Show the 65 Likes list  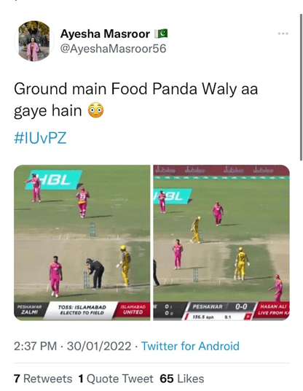pyautogui.click(x=182, y=379)
